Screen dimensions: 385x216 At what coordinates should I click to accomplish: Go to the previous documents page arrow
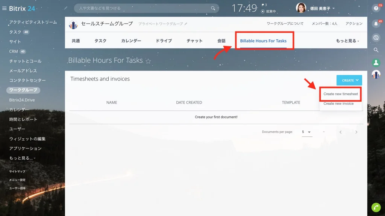[341, 132]
